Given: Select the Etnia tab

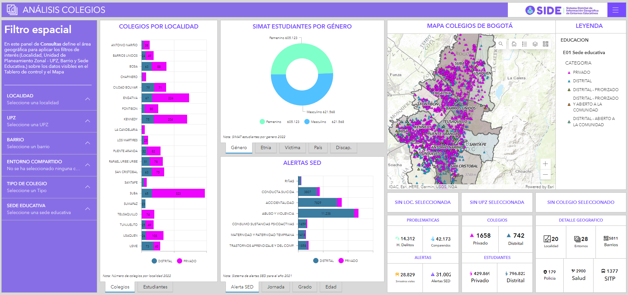Looking at the screenshot, I should tap(266, 148).
